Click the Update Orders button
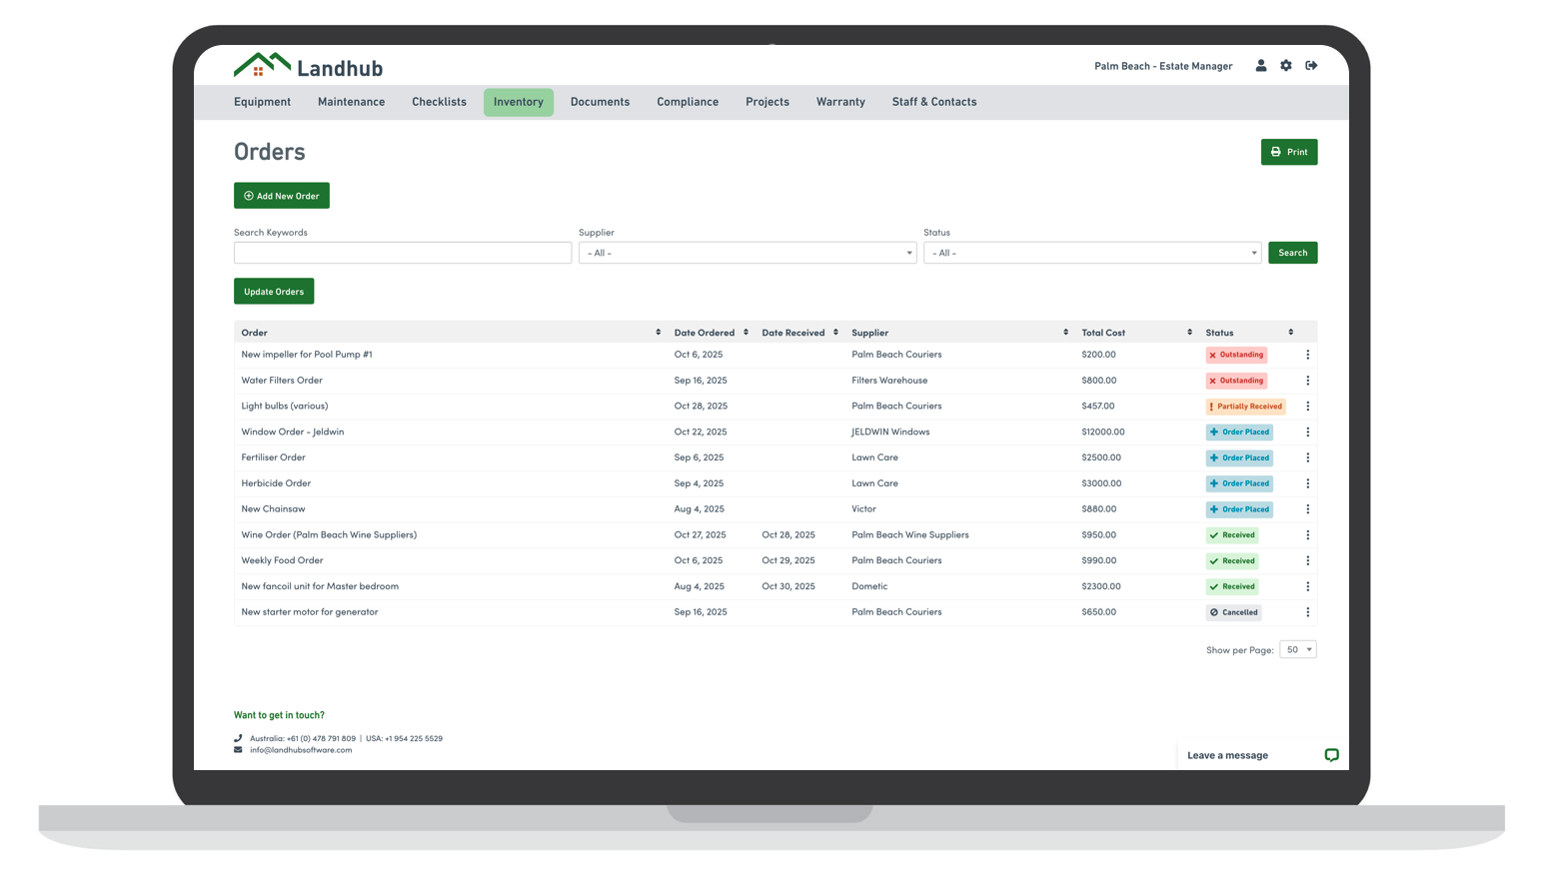Screen dimensions: 1545x879 point(274,292)
